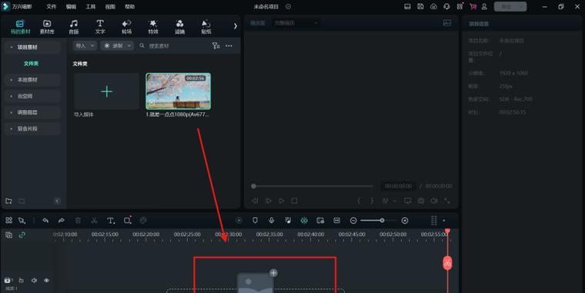
Task: Create a new folder in media panel
Action: 8,201
